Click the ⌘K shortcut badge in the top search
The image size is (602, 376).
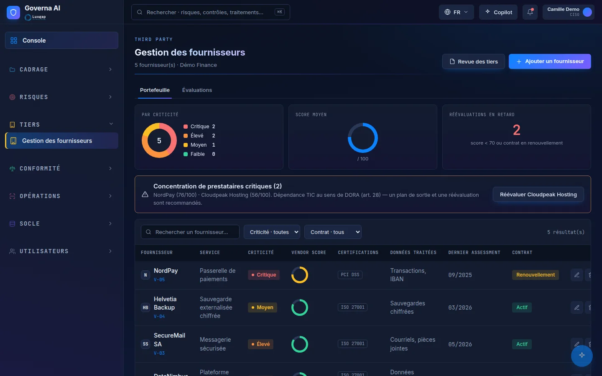click(280, 12)
